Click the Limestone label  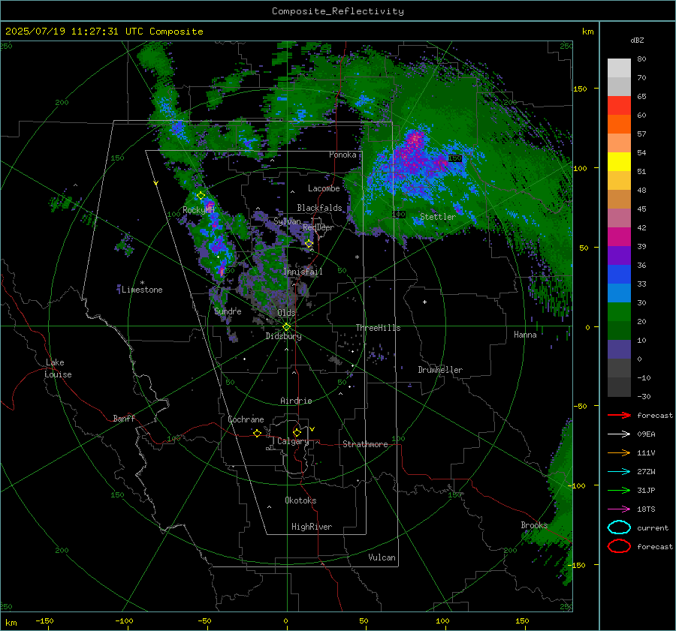142,290
